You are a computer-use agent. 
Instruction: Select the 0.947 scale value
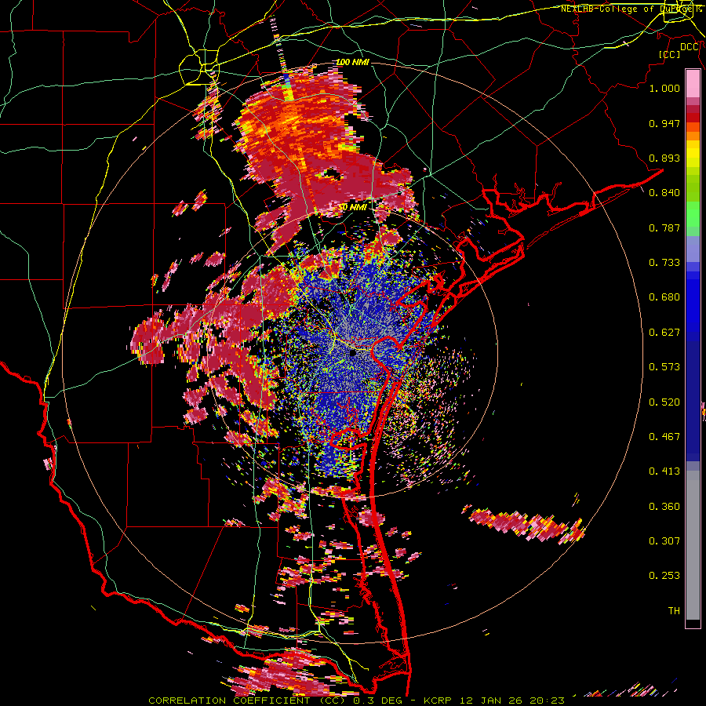pyautogui.click(x=664, y=123)
